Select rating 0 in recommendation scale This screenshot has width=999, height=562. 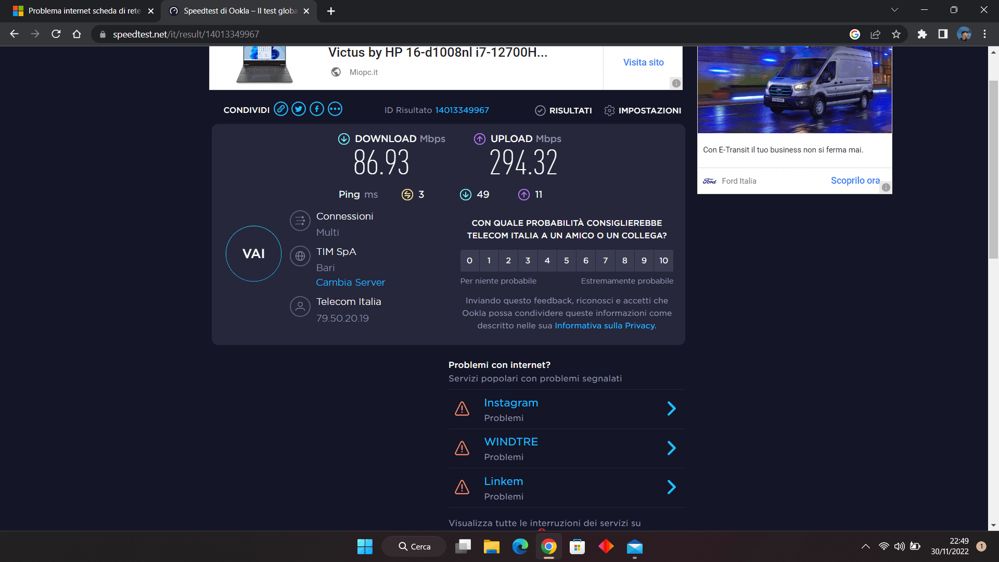[x=469, y=261]
